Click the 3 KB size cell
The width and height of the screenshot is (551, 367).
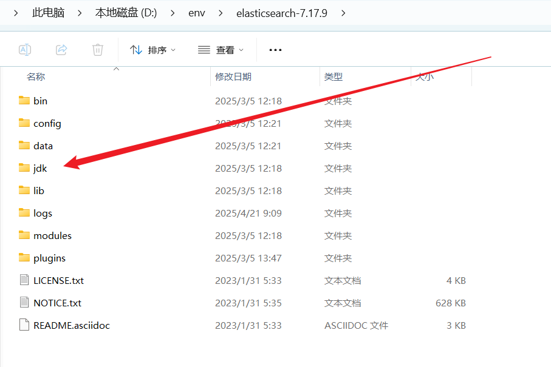(456, 326)
